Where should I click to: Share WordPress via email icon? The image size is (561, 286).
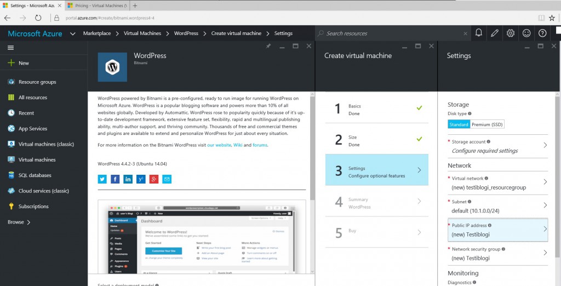coord(167,179)
